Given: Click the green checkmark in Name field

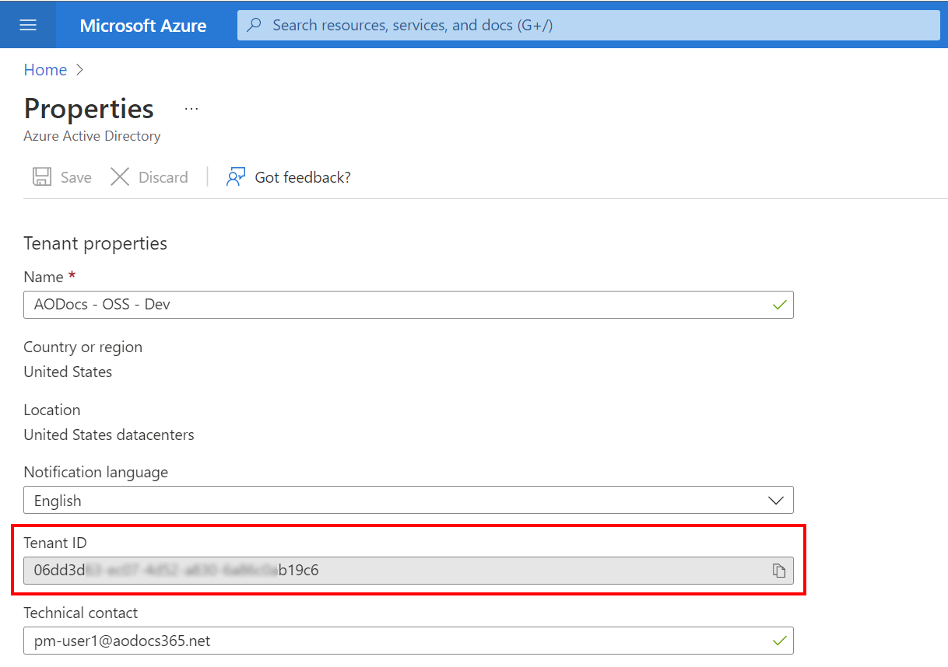Looking at the screenshot, I should coord(779,305).
